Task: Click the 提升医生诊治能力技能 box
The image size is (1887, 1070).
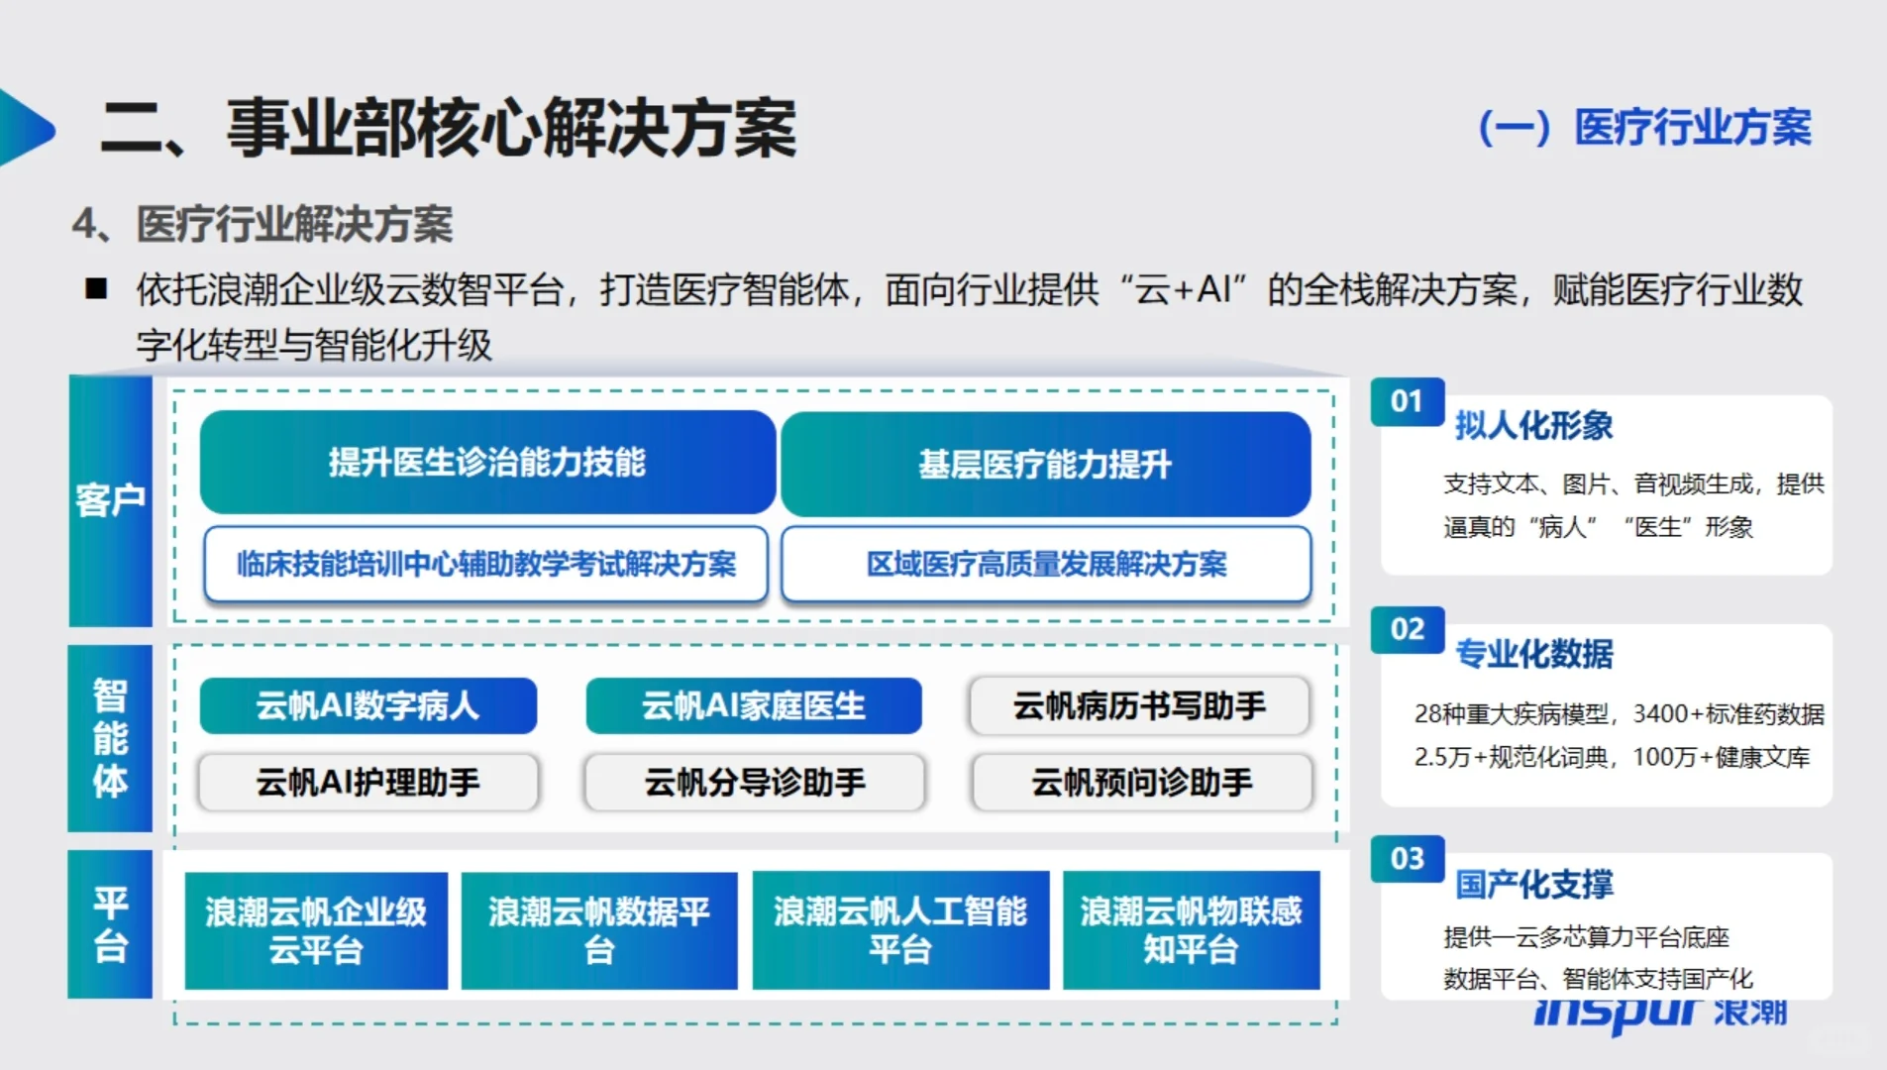Action: tap(487, 463)
